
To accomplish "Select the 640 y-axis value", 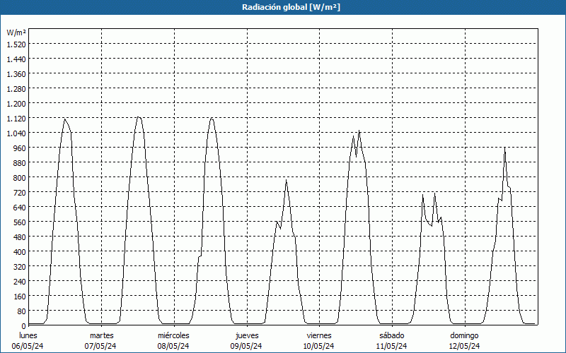I will pyautogui.click(x=20, y=207).
